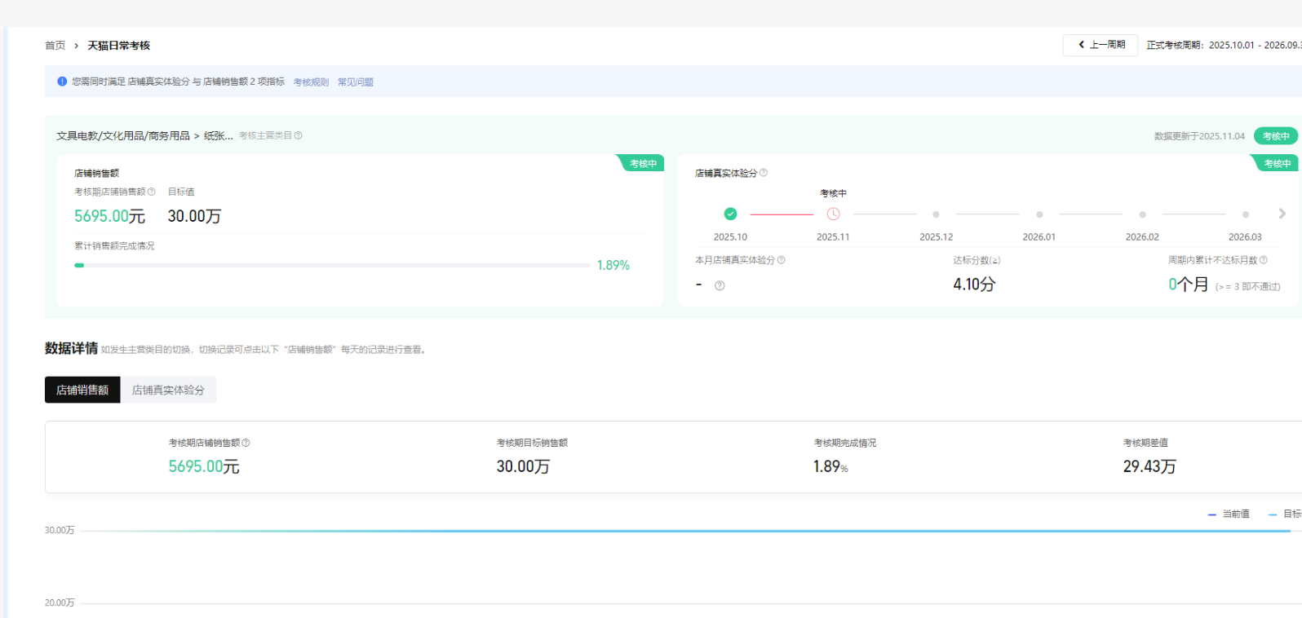1302x618 pixels.
Task: Click help icon beside 店铺真实体验分 title
Action: [764, 173]
